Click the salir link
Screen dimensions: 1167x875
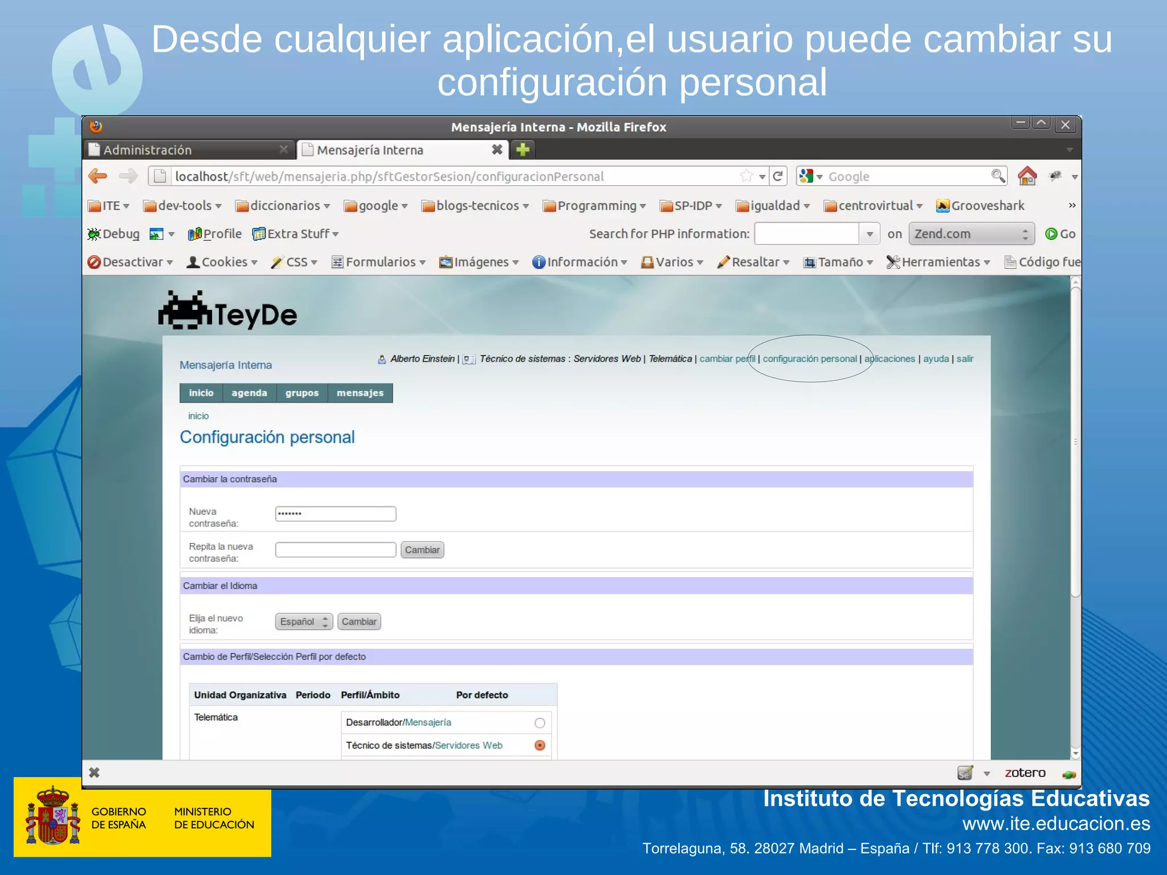[965, 359]
